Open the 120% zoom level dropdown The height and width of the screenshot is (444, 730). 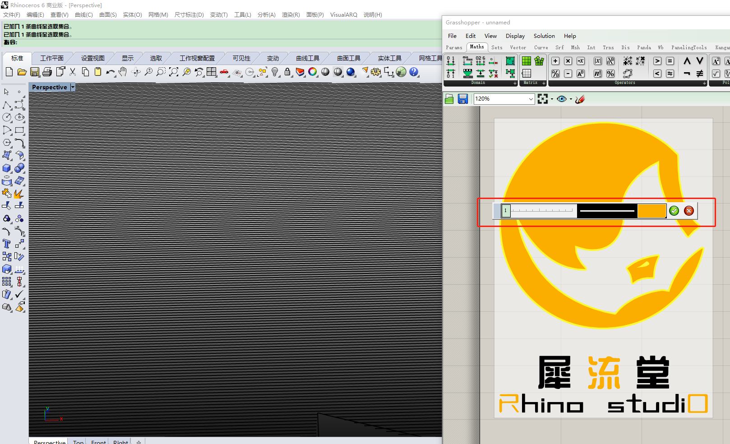pyautogui.click(x=531, y=99)
